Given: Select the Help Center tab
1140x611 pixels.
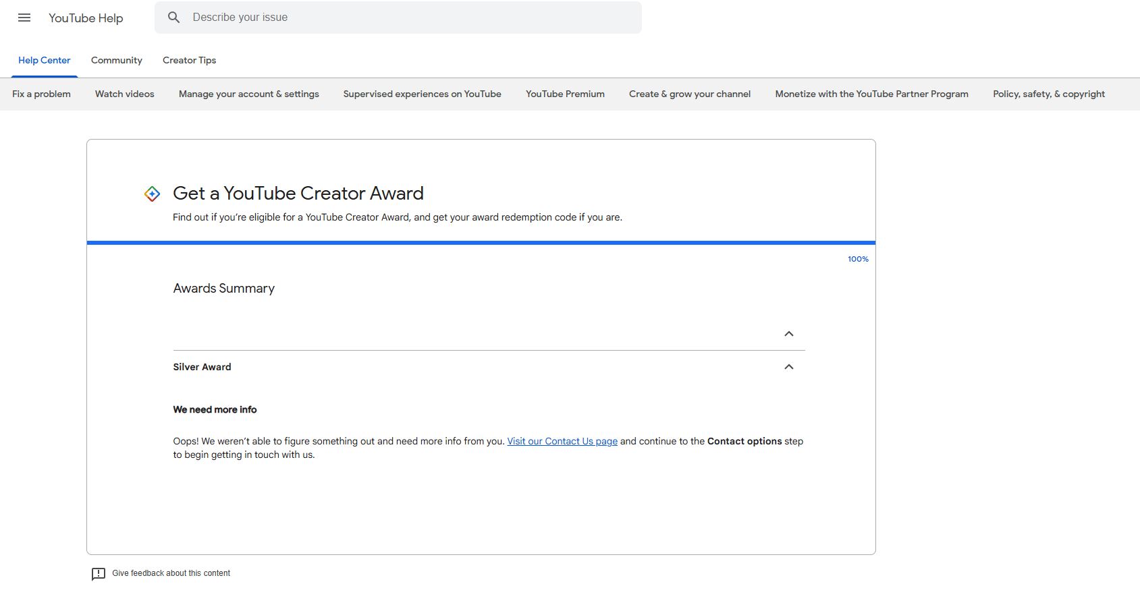Looking at the screenshot, I should tap(44, 60).
